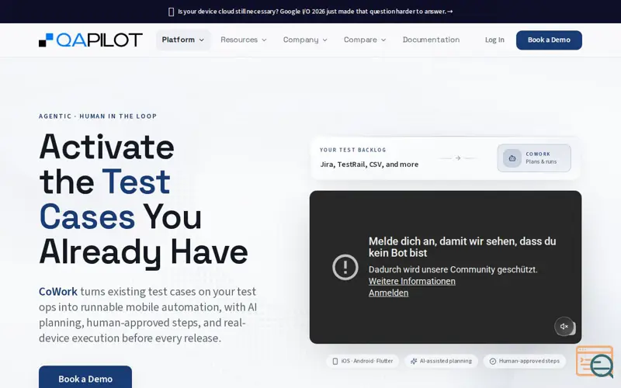This screenshot has height=388, width=621.
Task: Open the Compare menu
Action: coord(365,40)
